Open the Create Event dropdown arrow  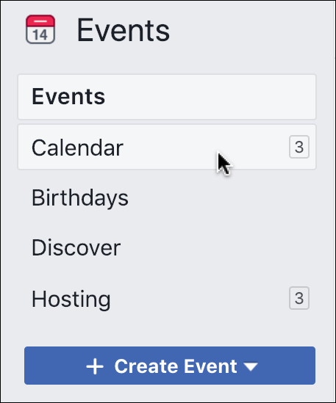[251, 367]
